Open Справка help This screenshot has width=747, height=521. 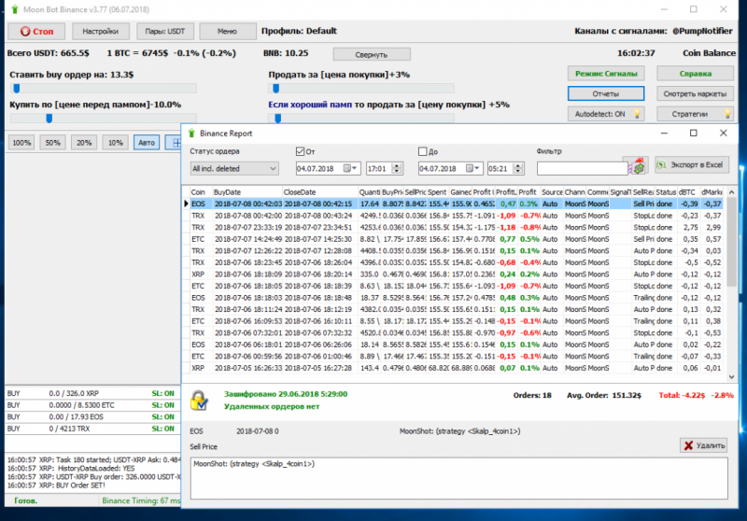click(695, 74)
